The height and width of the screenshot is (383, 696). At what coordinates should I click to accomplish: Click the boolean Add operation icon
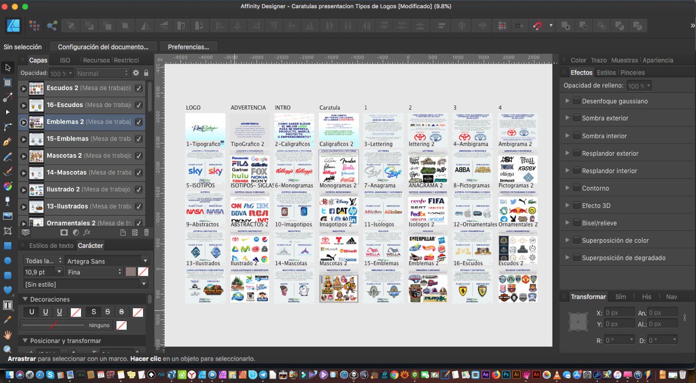(x=565, y=26)
